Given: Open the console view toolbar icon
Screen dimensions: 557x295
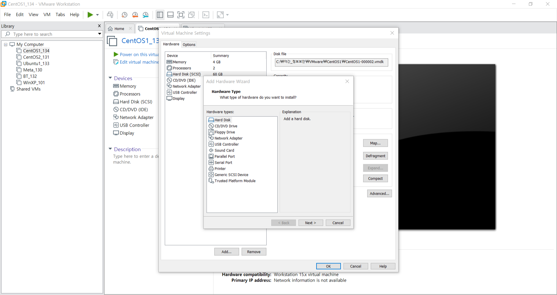Looking at the screenshot, I should coord(206,15).
